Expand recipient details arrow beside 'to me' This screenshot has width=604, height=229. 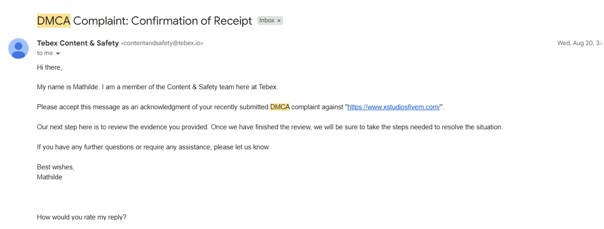[58, 54]
